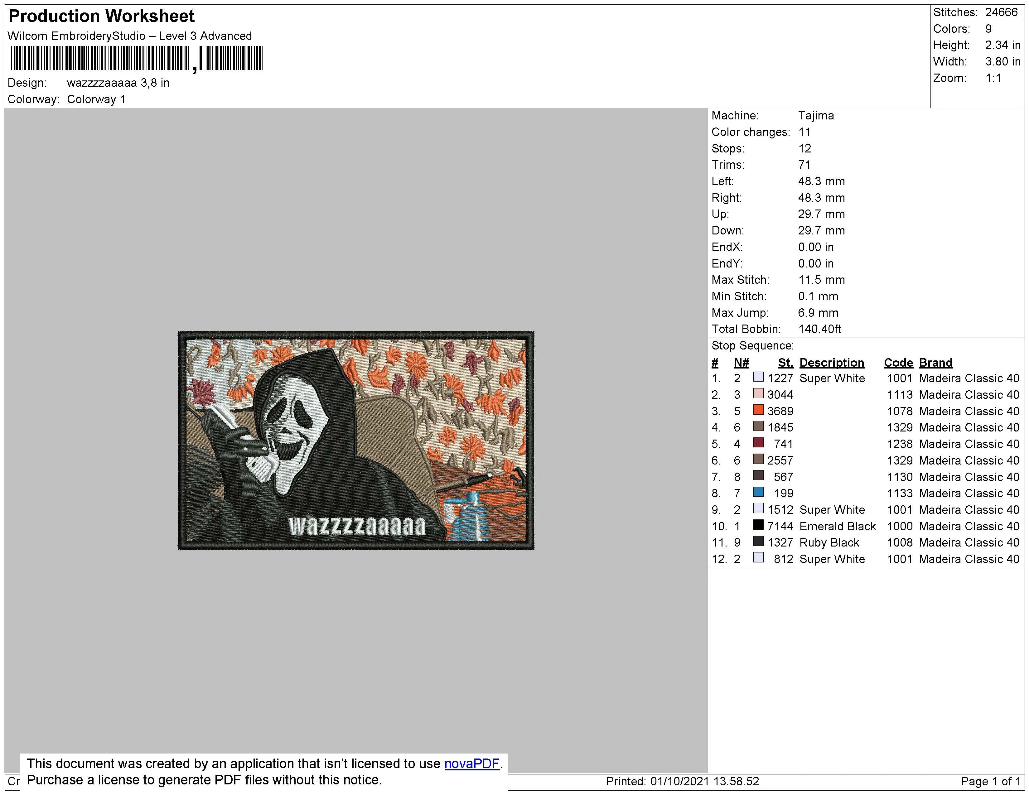Click stitch count '3689' in stop row 3

(x=780, y=411)
